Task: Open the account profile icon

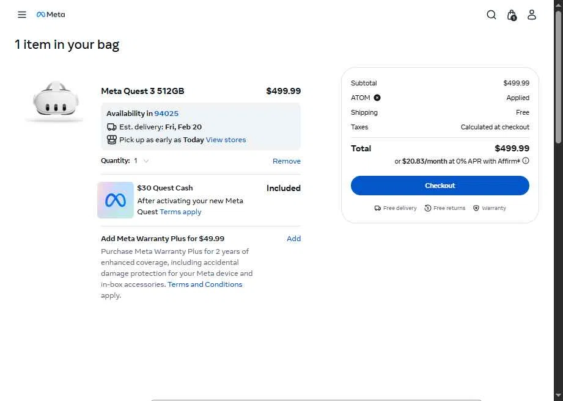Action: pyautogui.click(x=532, y=15)
